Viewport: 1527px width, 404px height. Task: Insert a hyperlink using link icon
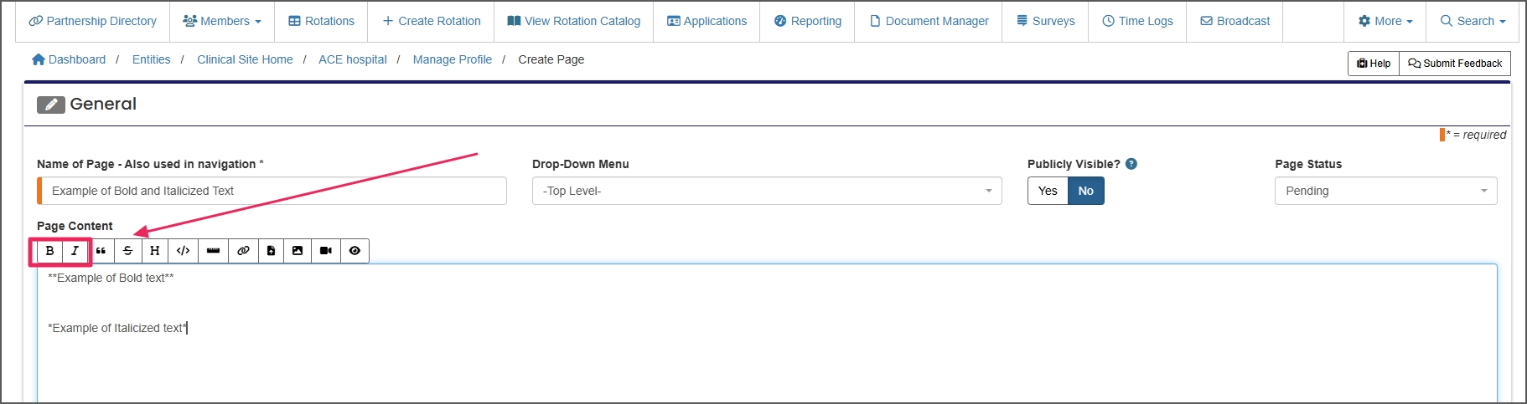click(x=243, y=251)
